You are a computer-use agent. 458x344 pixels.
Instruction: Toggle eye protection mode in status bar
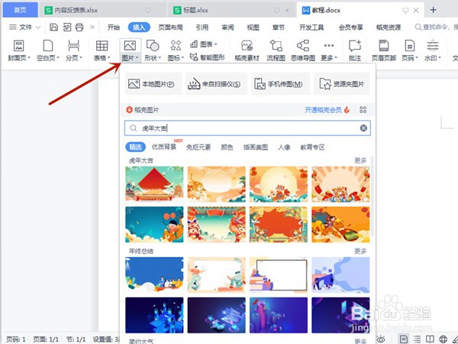(381, 339)
